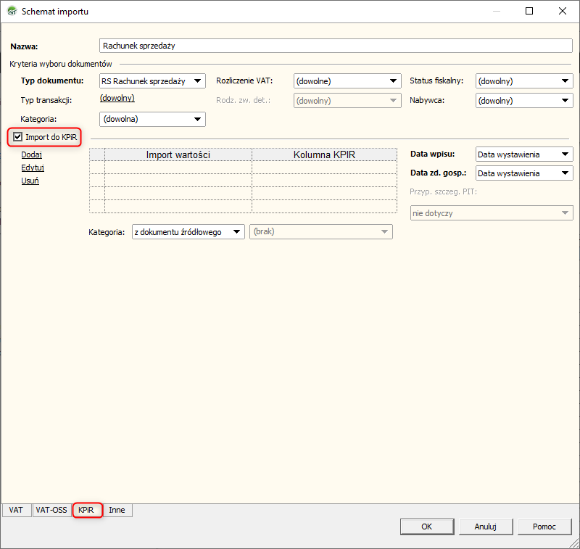Click the Usuń link
The width and height of the screenshot is (580, 549).
pos(30,181)
